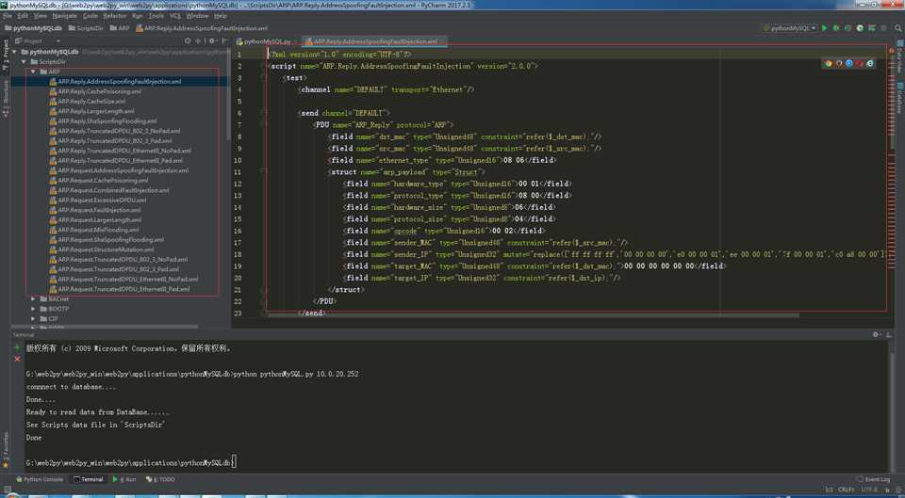Open Chrome browser preview icon in editor

(x=829, y=63)
